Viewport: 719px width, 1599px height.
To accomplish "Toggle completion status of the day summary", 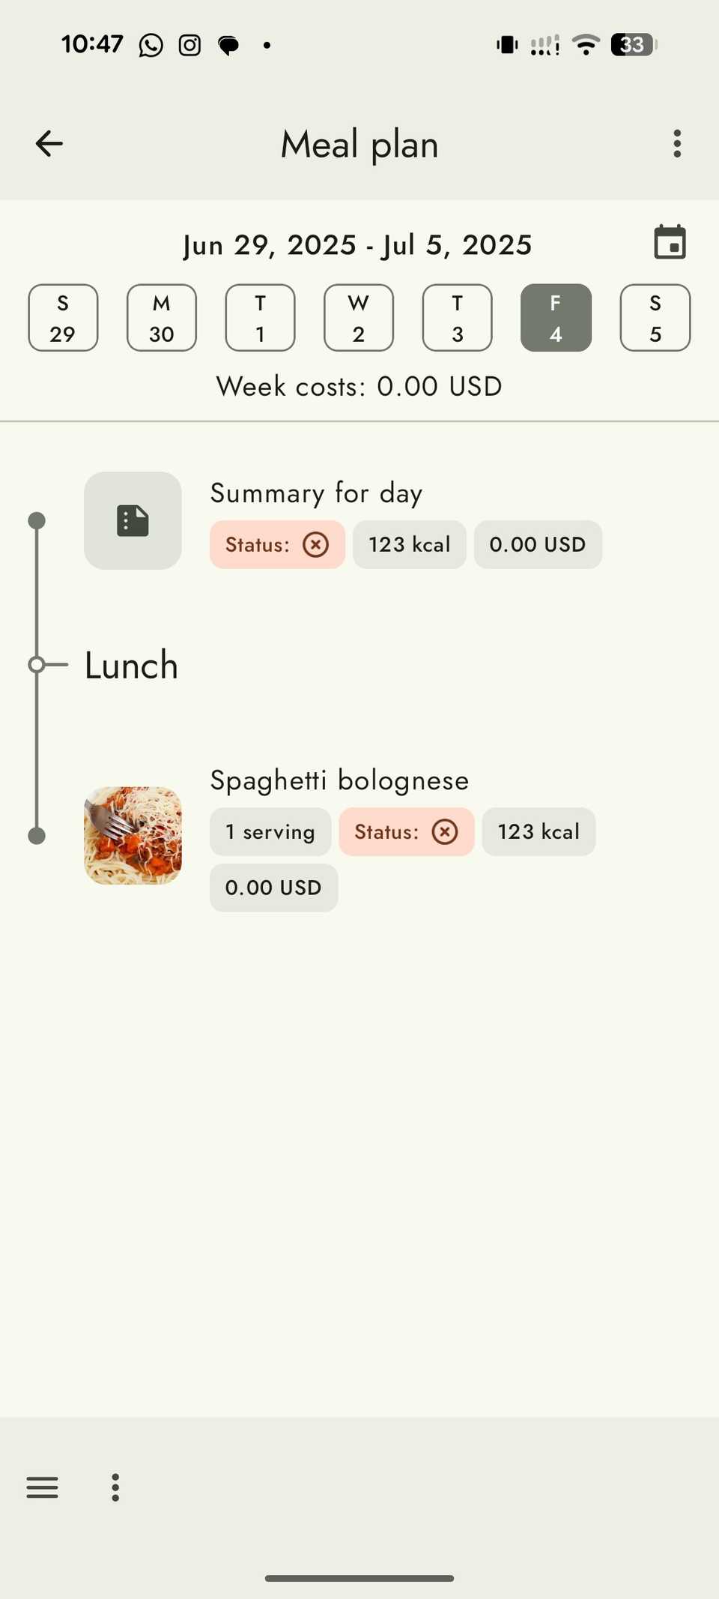I will pyautogui.click(x=316, y=545).
